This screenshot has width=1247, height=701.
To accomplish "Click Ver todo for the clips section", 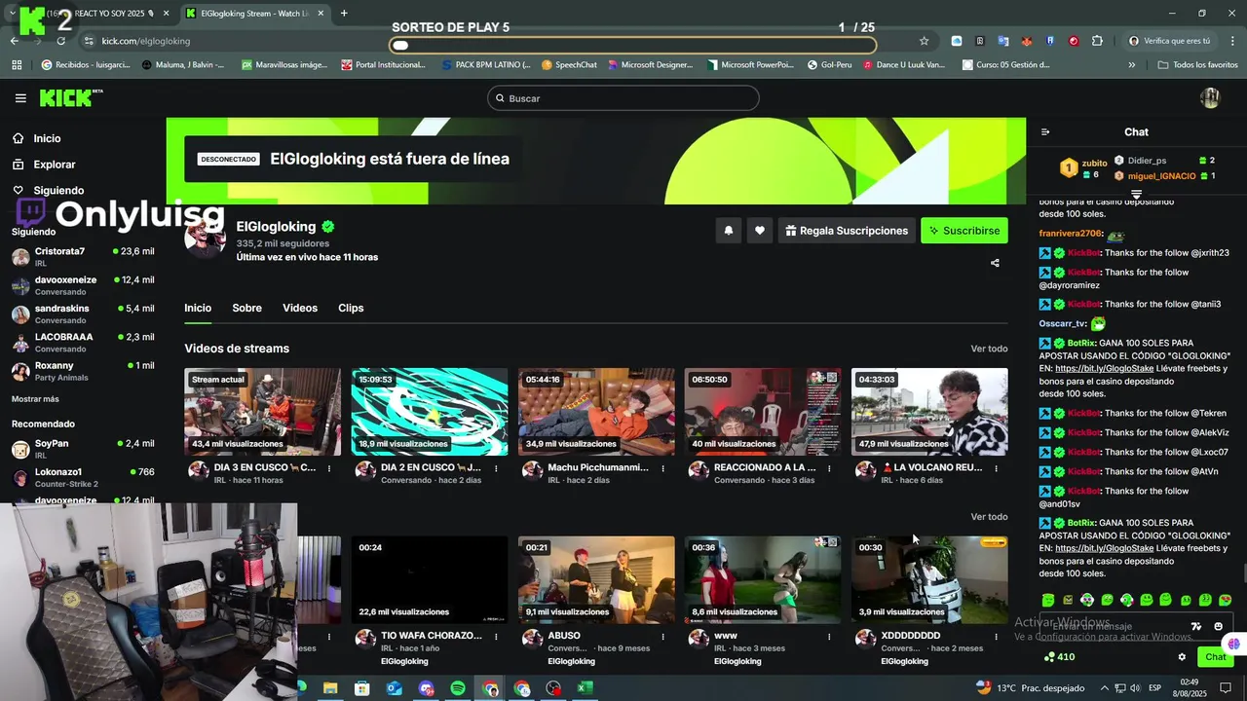I will coord(989,517).
